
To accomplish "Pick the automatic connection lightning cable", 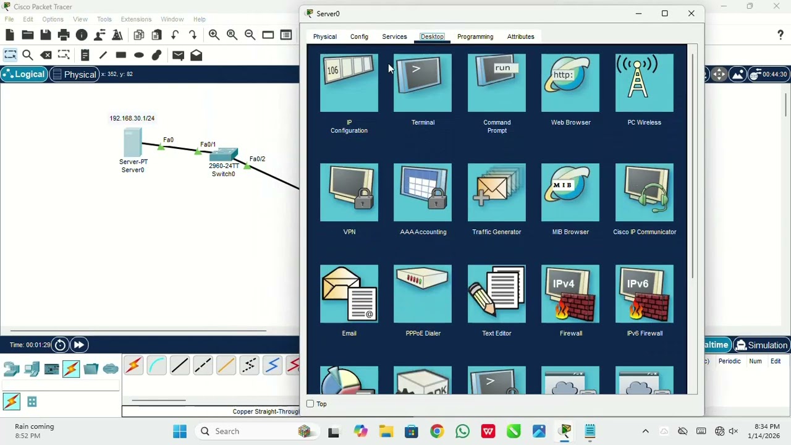I will [x=133, y=366].
